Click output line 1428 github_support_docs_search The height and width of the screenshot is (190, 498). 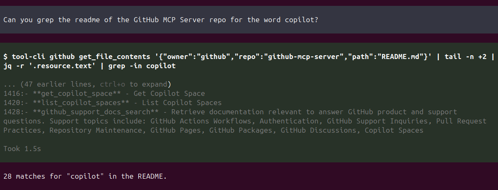pyautogui.click(x=230, y=112)
